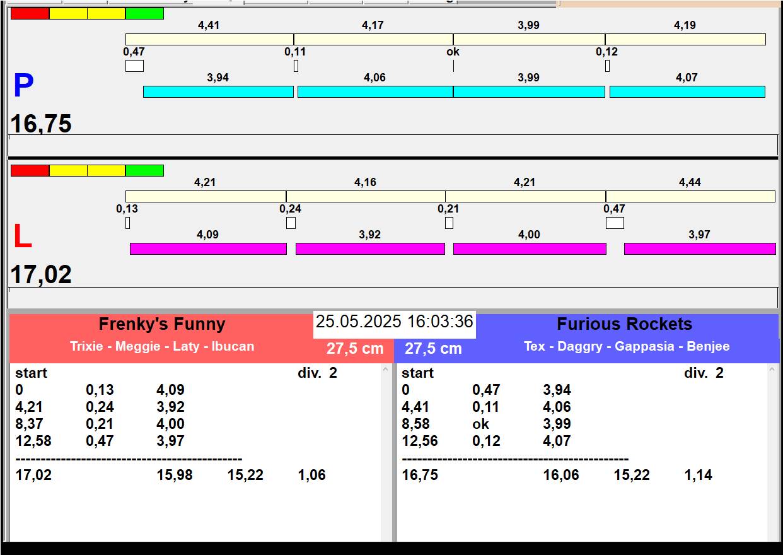Select the cyan 4,07 run bar
783x555 pixels.
point(687,91)
